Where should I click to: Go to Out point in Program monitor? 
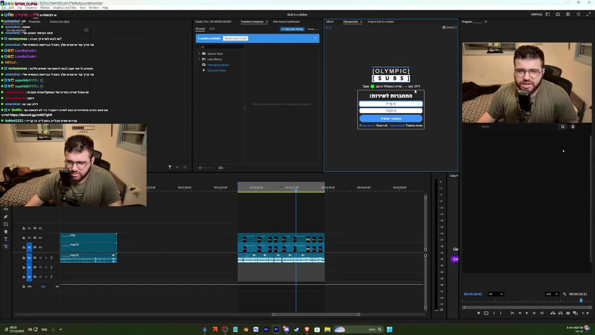tap(542, 313)
